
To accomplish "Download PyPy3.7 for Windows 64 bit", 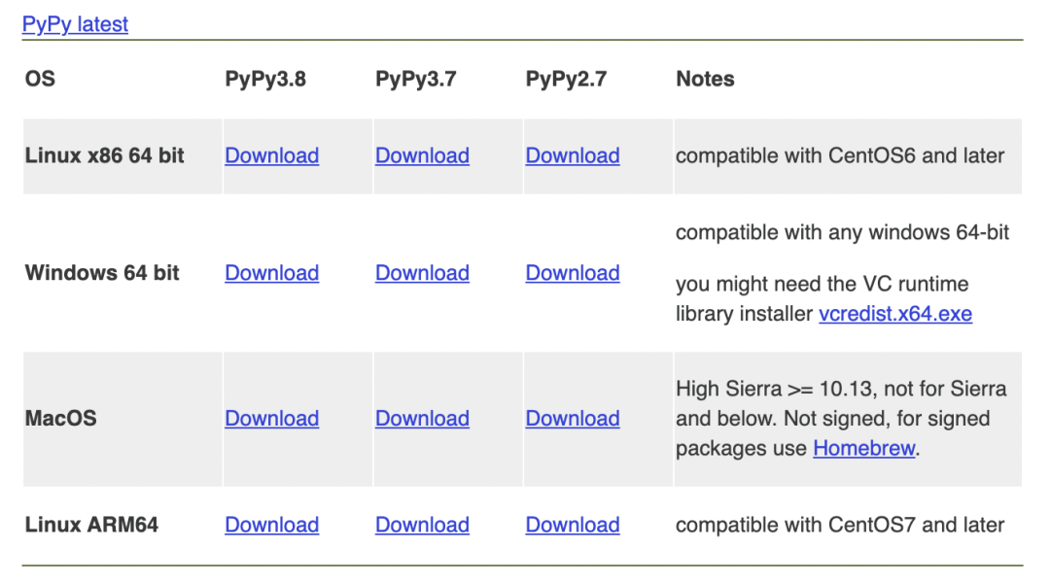I will tap(422, 273).
